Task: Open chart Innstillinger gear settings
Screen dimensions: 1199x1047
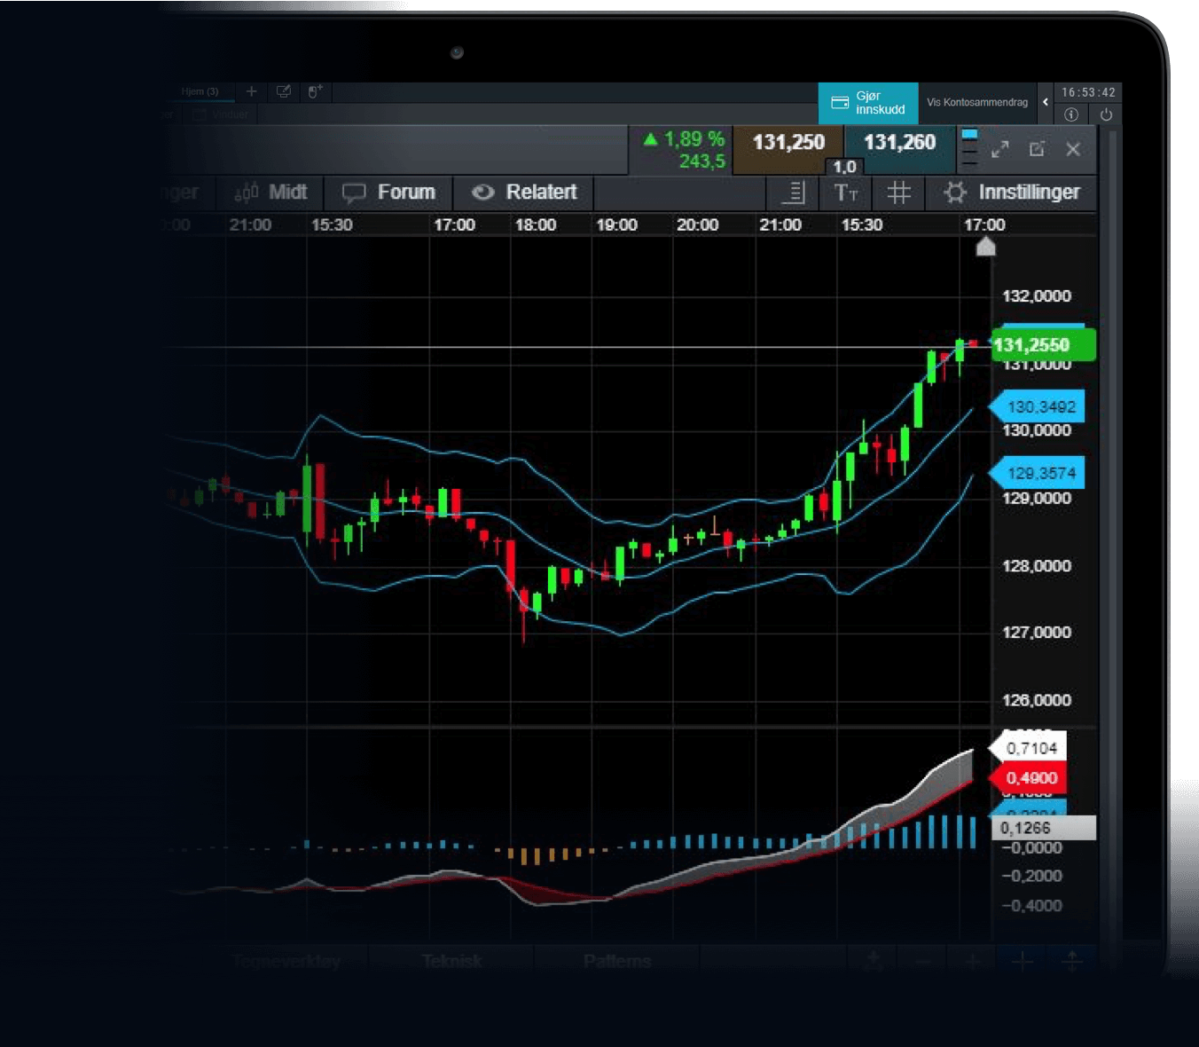Action: click(x=1011, y=193)
